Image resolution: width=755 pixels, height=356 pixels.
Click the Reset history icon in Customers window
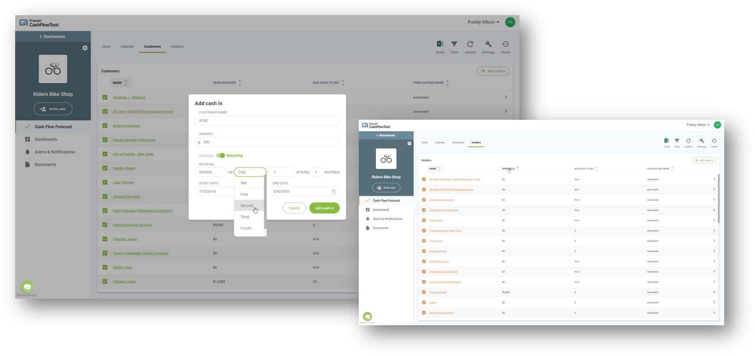coord(506,44)
